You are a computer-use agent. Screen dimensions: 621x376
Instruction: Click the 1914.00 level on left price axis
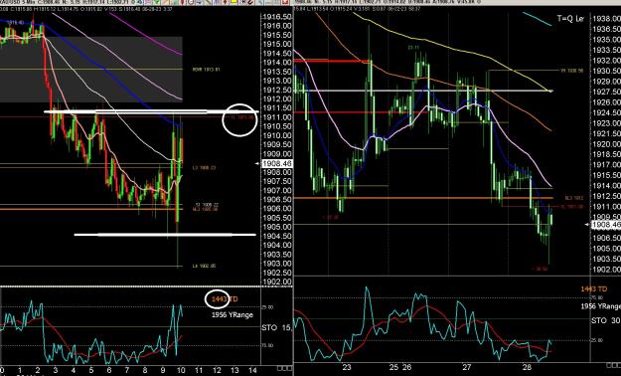277,63
